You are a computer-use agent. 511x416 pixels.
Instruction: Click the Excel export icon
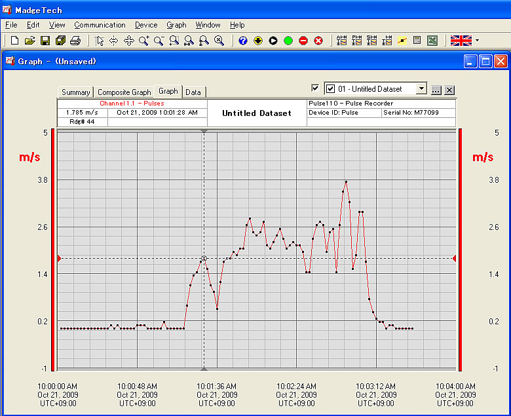coord(432,41)
